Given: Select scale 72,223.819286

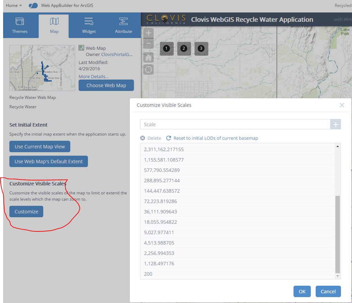Looking at the screenshot, I should click(x=237, y=201).
